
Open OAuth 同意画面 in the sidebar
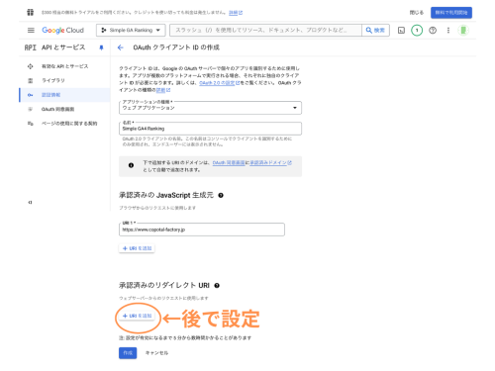tap(64, 109)
